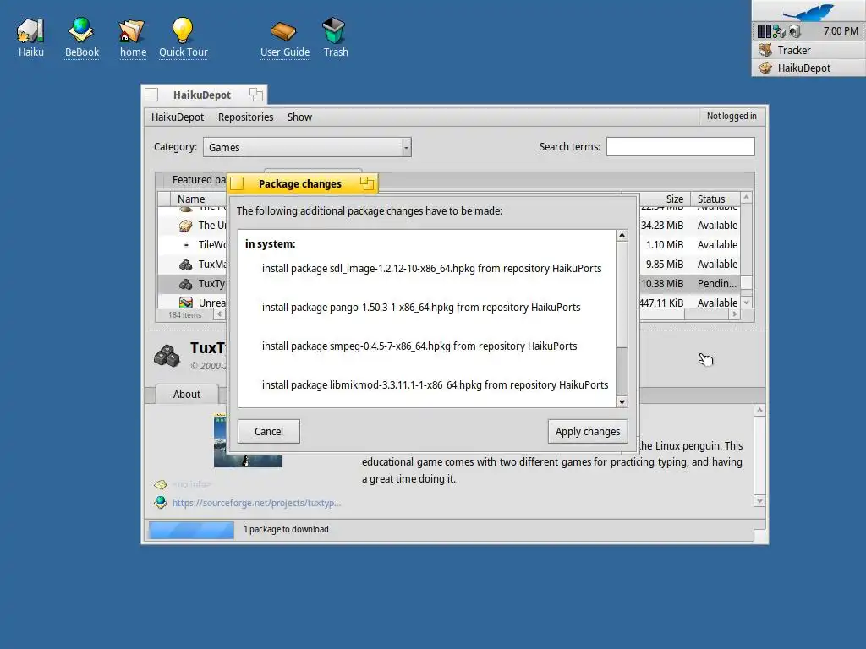Cancel the package changes
Image resolution: width=866 pixels, height=649 pixels.
pyautogui.click(x=268, y=431)
